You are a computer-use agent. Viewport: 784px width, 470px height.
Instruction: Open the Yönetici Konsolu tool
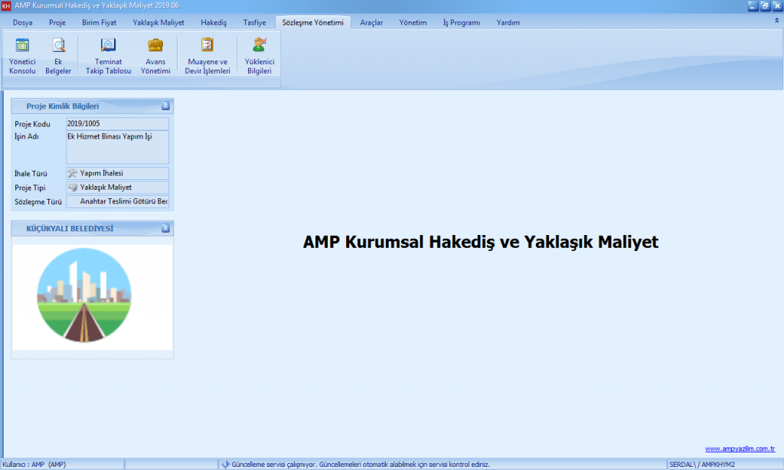(22, 55)
